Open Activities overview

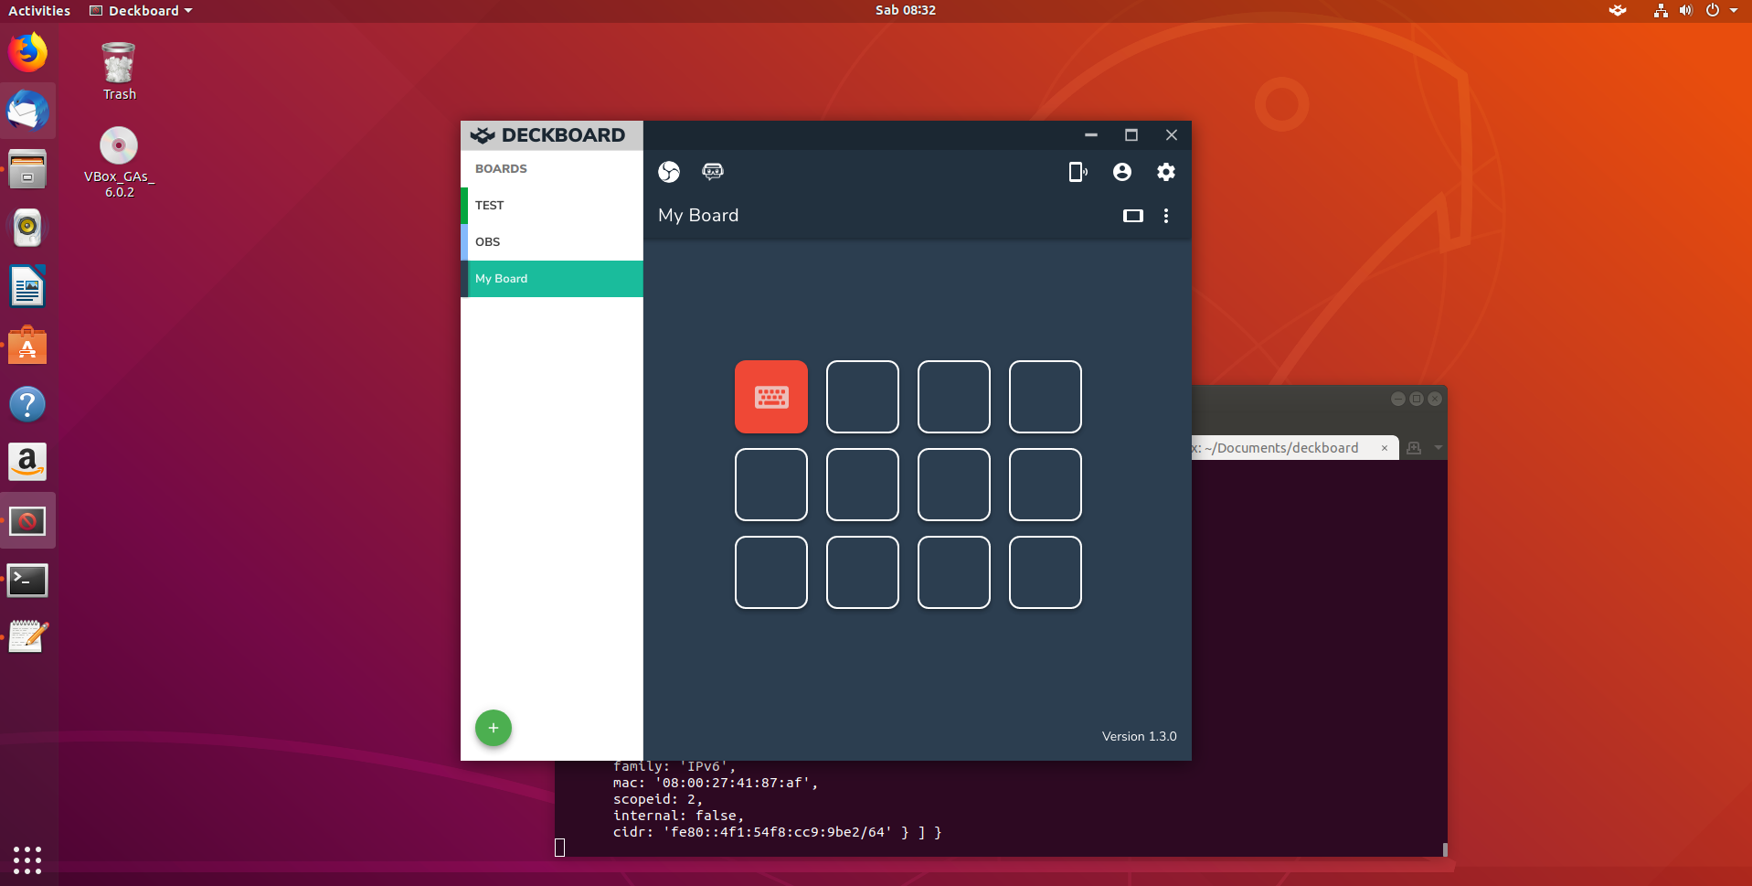tap(39, 11)
